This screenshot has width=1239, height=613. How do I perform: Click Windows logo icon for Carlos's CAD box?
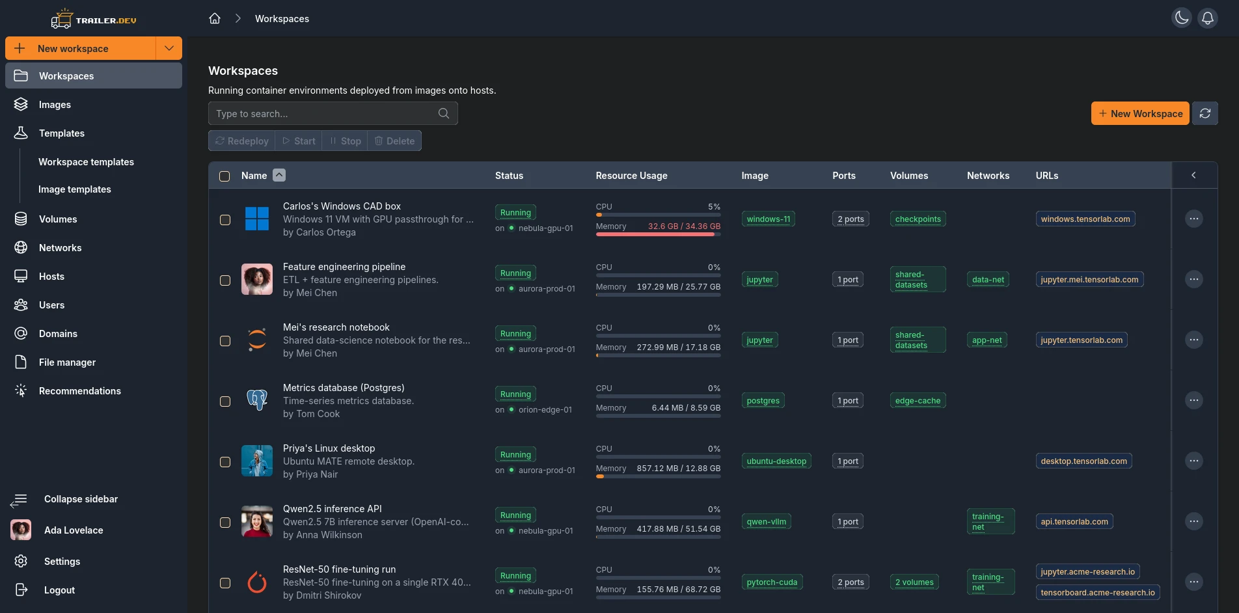click(257, 219)
